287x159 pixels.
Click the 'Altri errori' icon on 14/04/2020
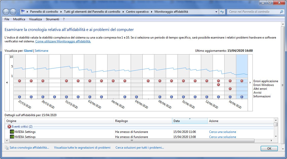click(x=230, y=89)
